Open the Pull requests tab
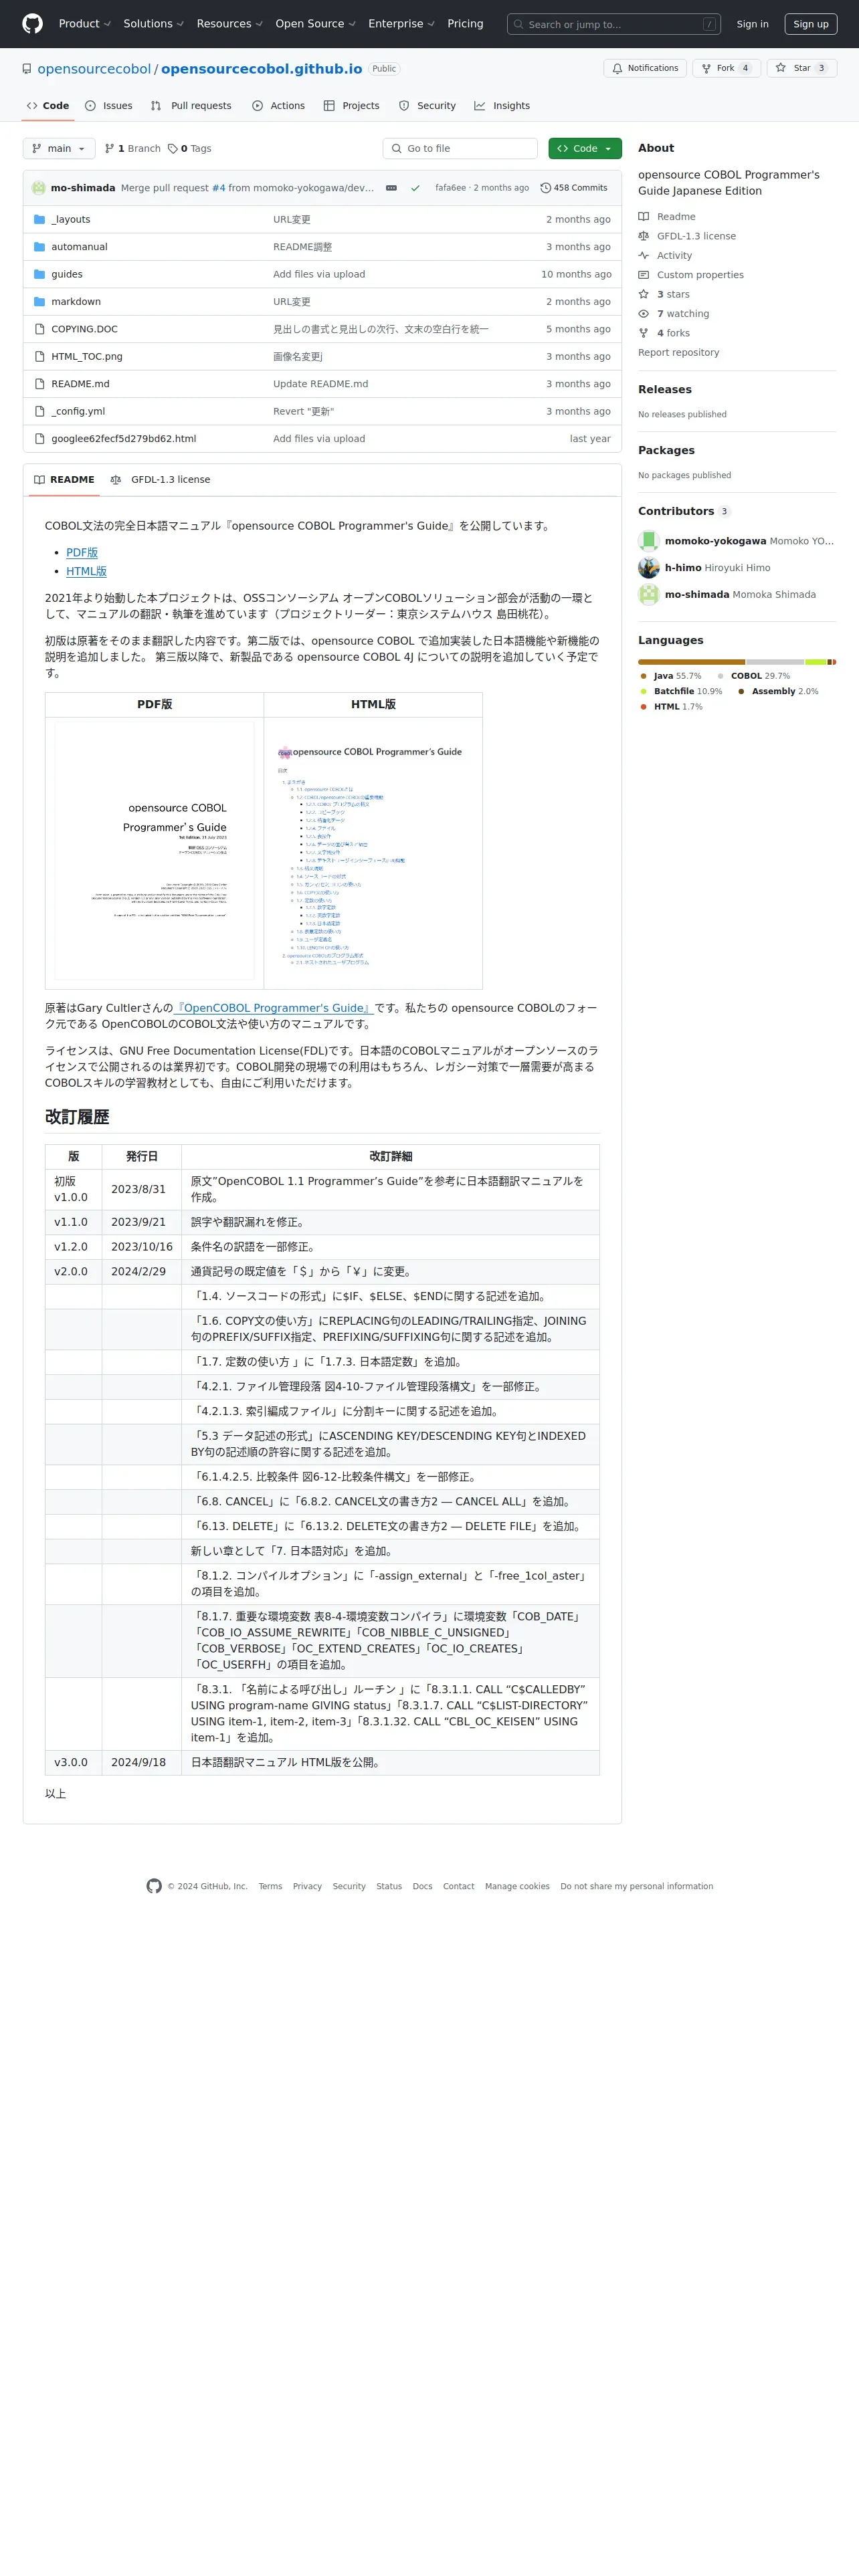859x2576 pixels. point(190,106)
